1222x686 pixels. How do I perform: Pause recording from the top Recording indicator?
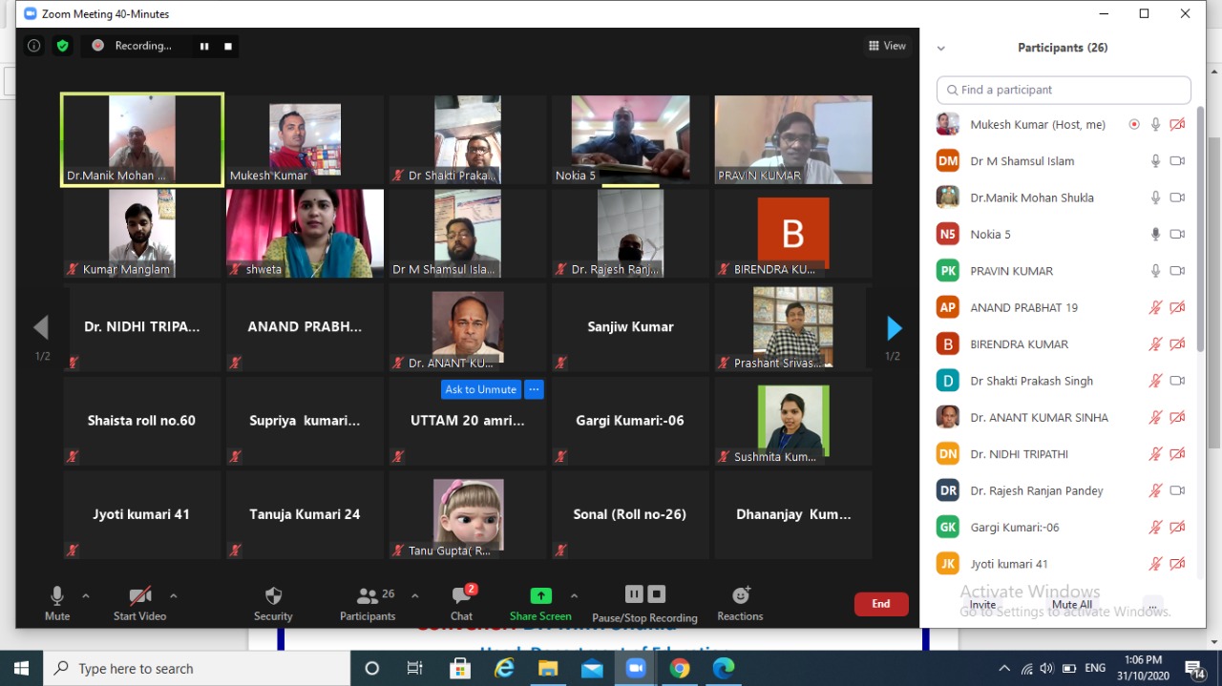point(203,46)
